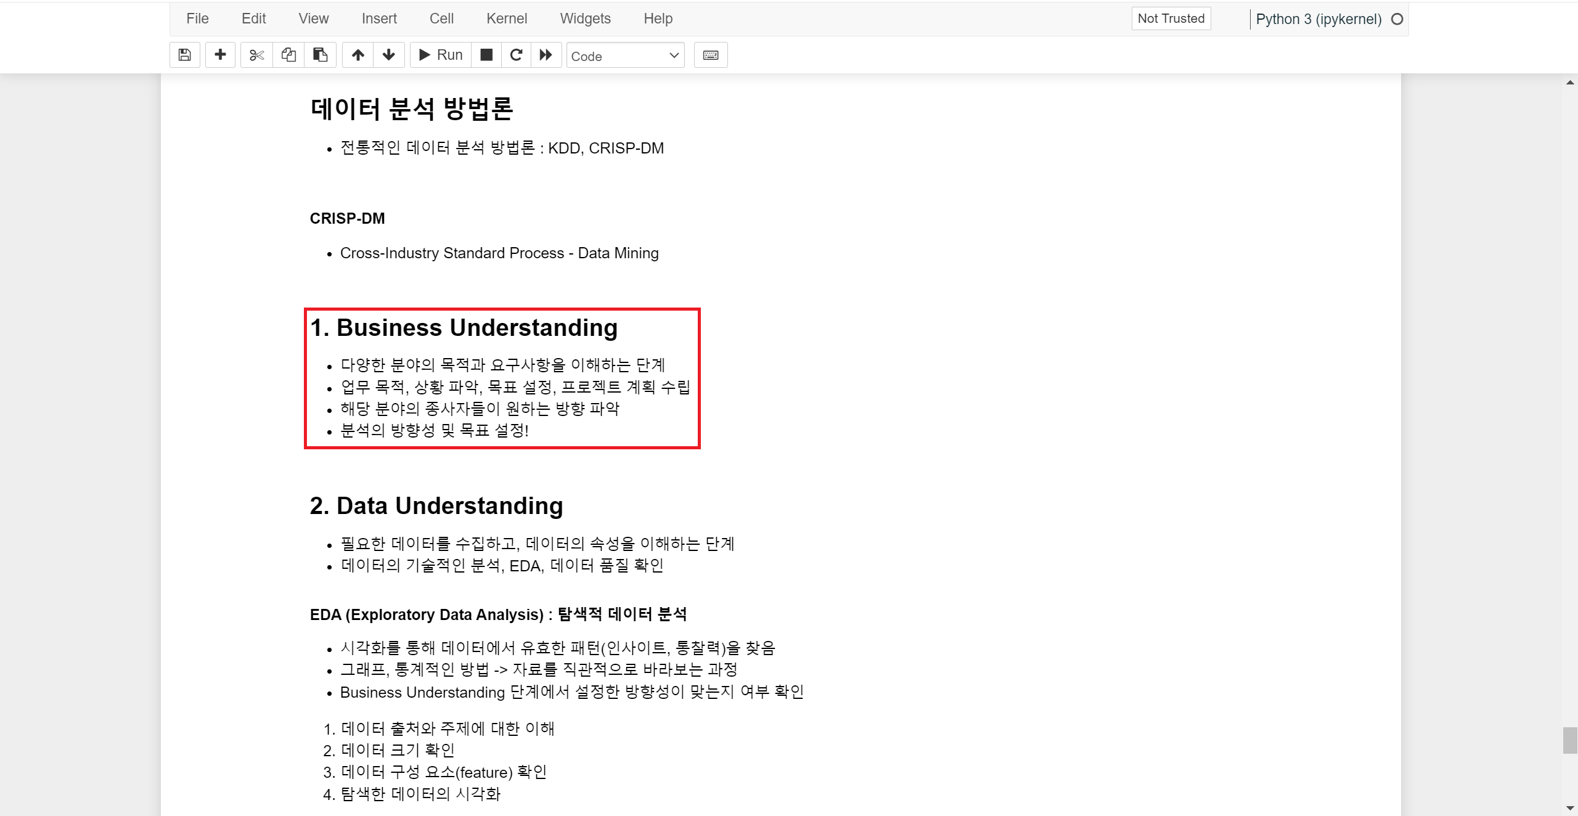This screenshot has width=1578, height=816.
Task: Cut selected cells with scissors icon
Action: [x=256, y=55]
